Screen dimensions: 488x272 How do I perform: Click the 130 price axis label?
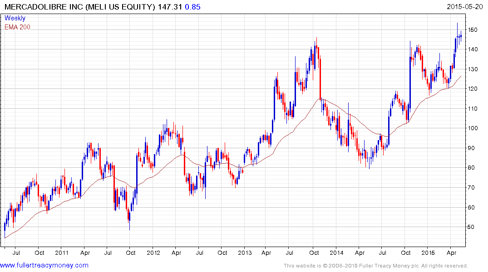(473, 69)
